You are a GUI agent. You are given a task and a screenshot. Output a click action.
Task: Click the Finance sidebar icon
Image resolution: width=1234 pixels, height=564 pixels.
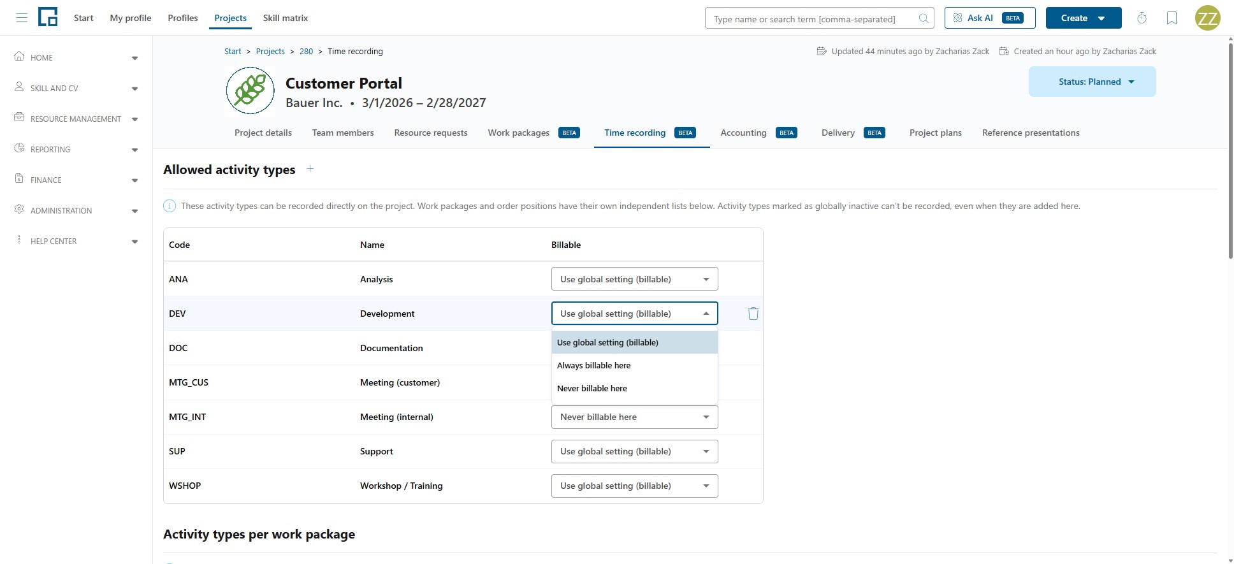click(19, 178)
